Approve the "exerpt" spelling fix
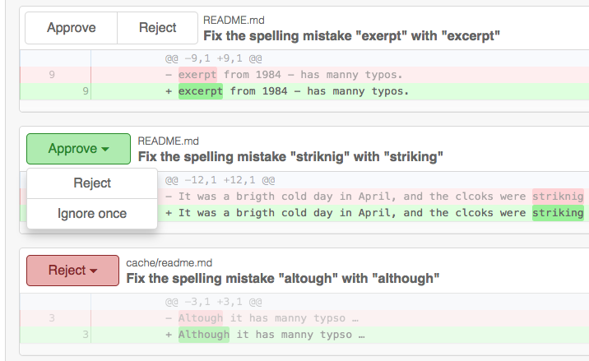 tap(72, 28)
